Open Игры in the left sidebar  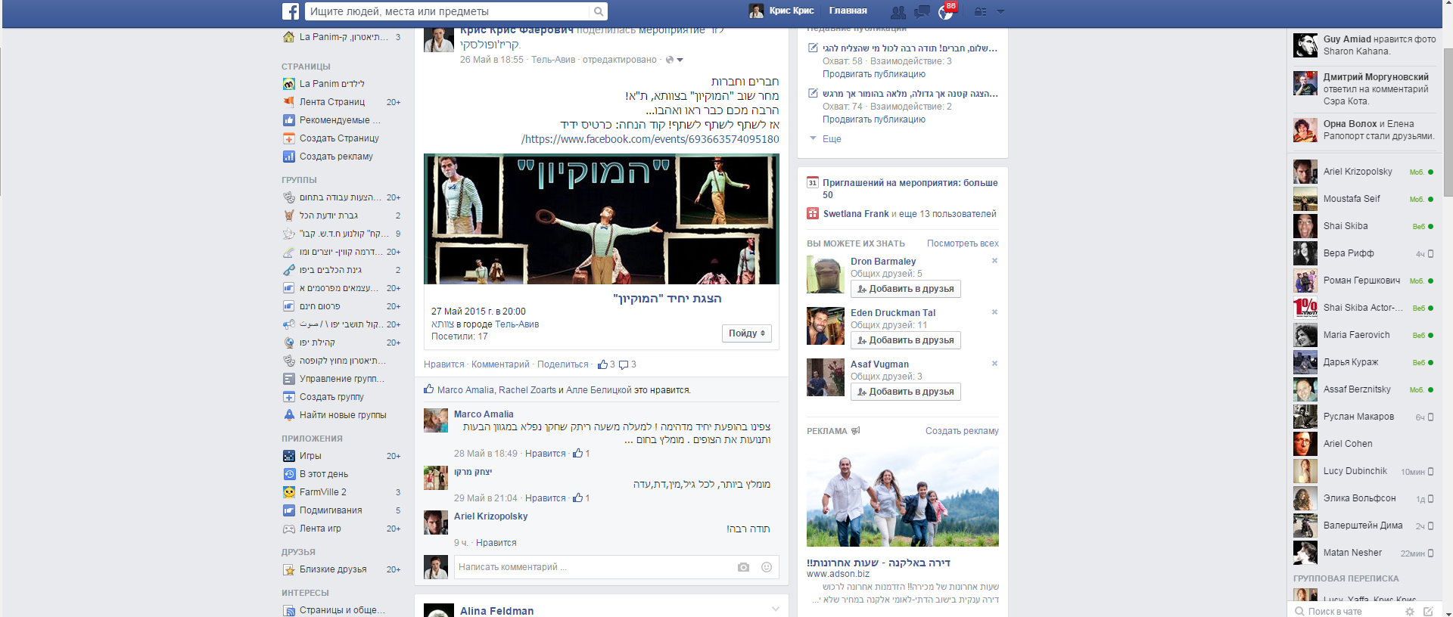342,456
